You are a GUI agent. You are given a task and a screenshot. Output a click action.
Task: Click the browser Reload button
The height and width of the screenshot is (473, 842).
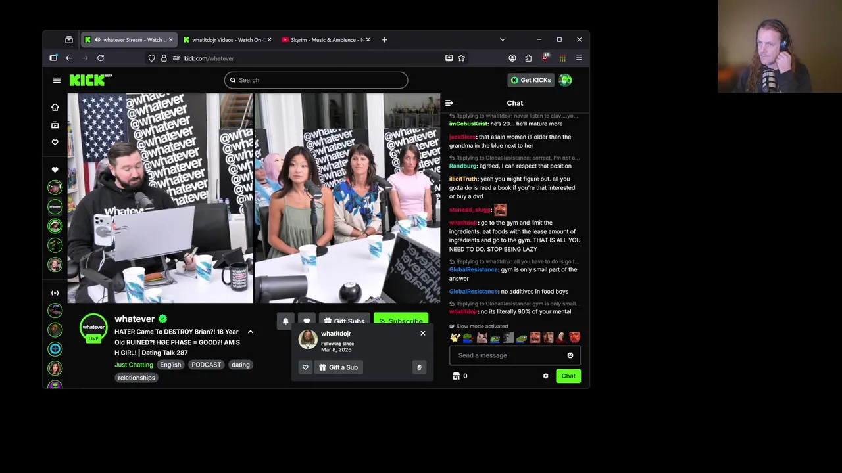[101, 58]
